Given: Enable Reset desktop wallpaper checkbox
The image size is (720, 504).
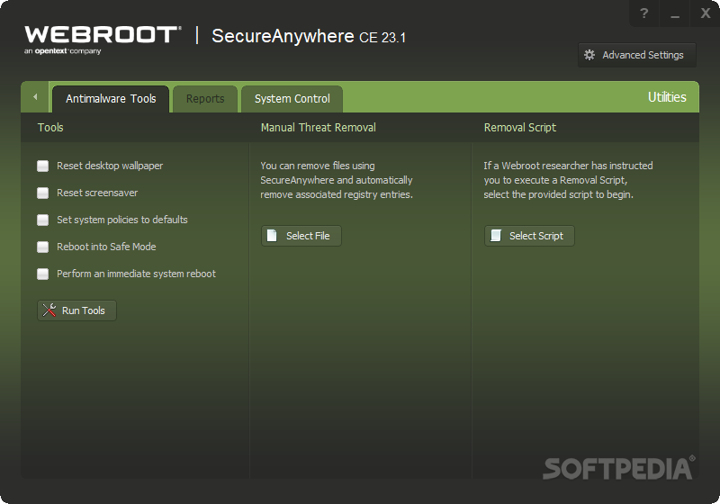Looking at the screenshot, I should click(42, 166).
